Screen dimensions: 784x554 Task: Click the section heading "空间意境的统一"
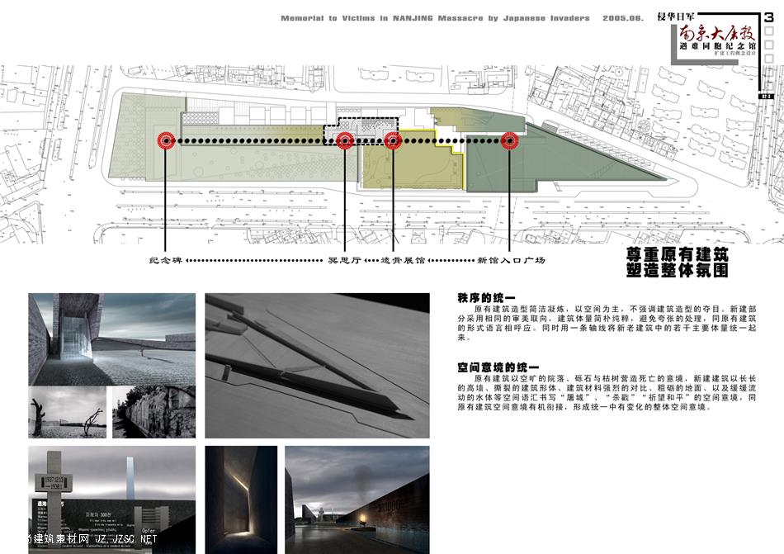[498, 367]
